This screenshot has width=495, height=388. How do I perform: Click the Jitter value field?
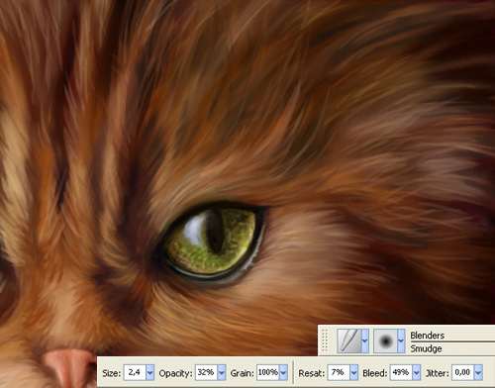coord(463,372)
